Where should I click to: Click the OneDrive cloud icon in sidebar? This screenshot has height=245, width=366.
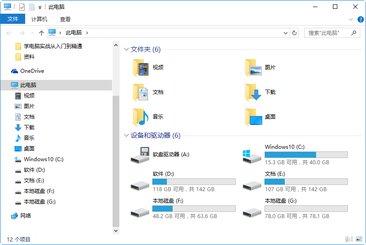(15, 71)
